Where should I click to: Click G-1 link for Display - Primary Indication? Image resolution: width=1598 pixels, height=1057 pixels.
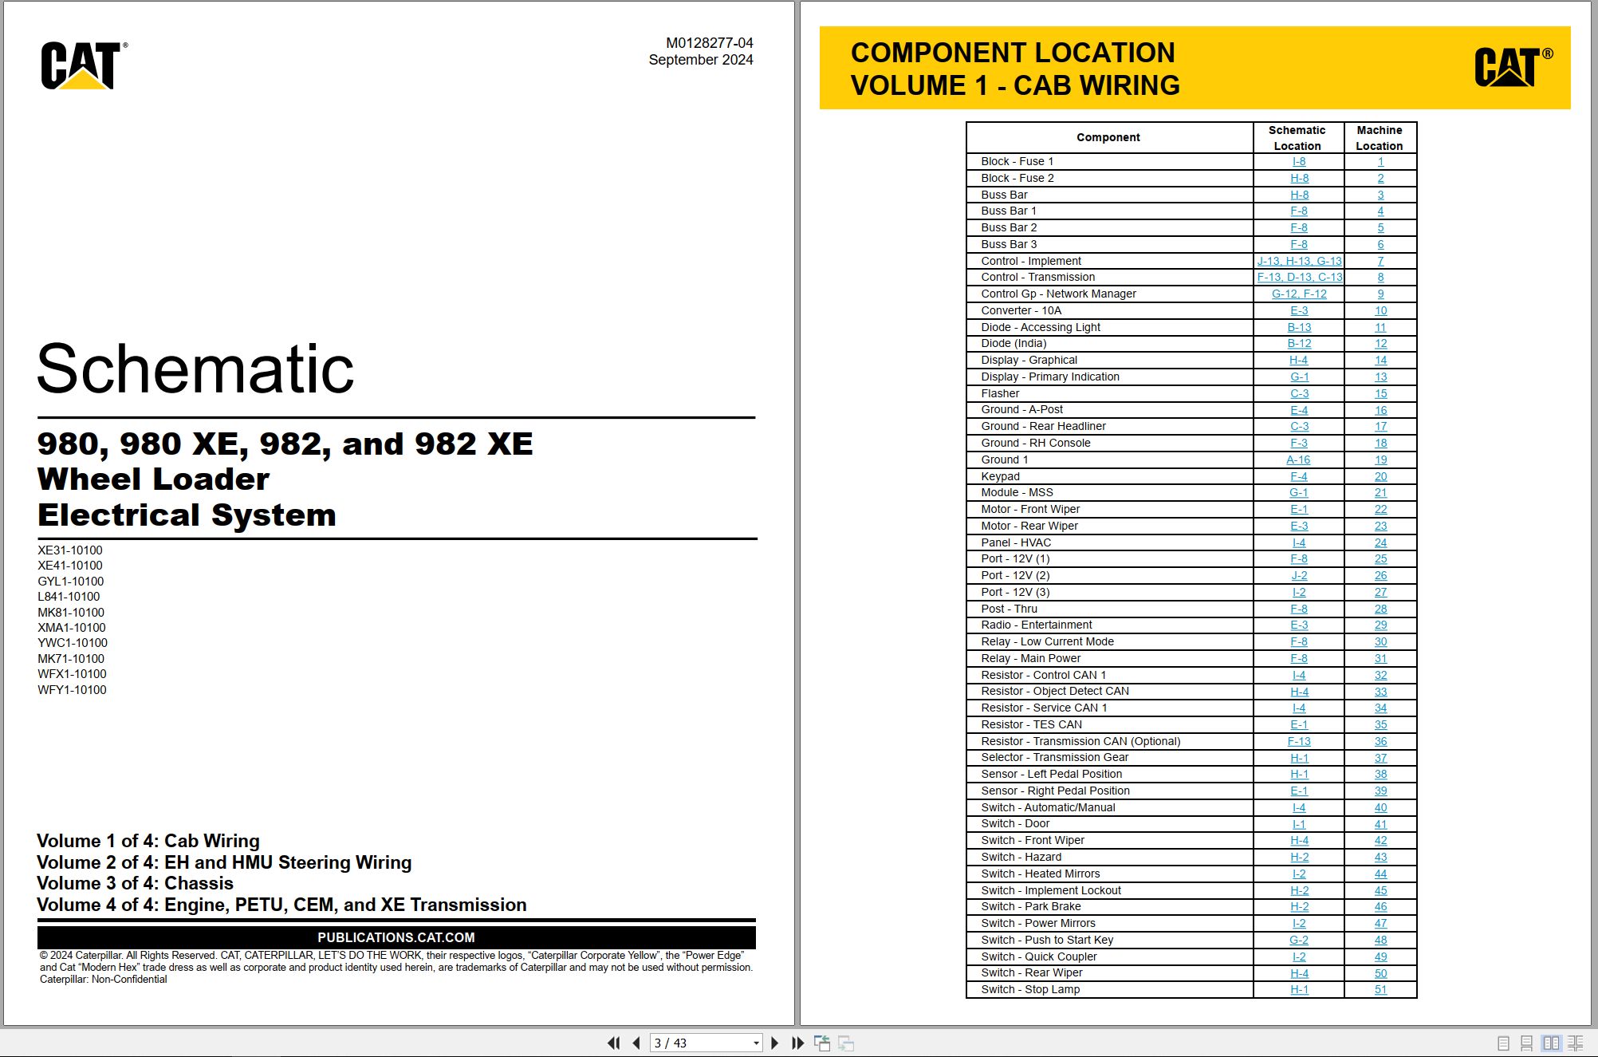point(1299,377)
